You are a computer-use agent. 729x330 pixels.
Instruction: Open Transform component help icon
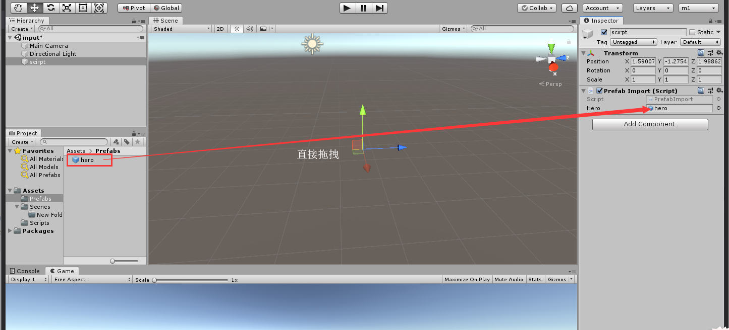click(701, 53)
